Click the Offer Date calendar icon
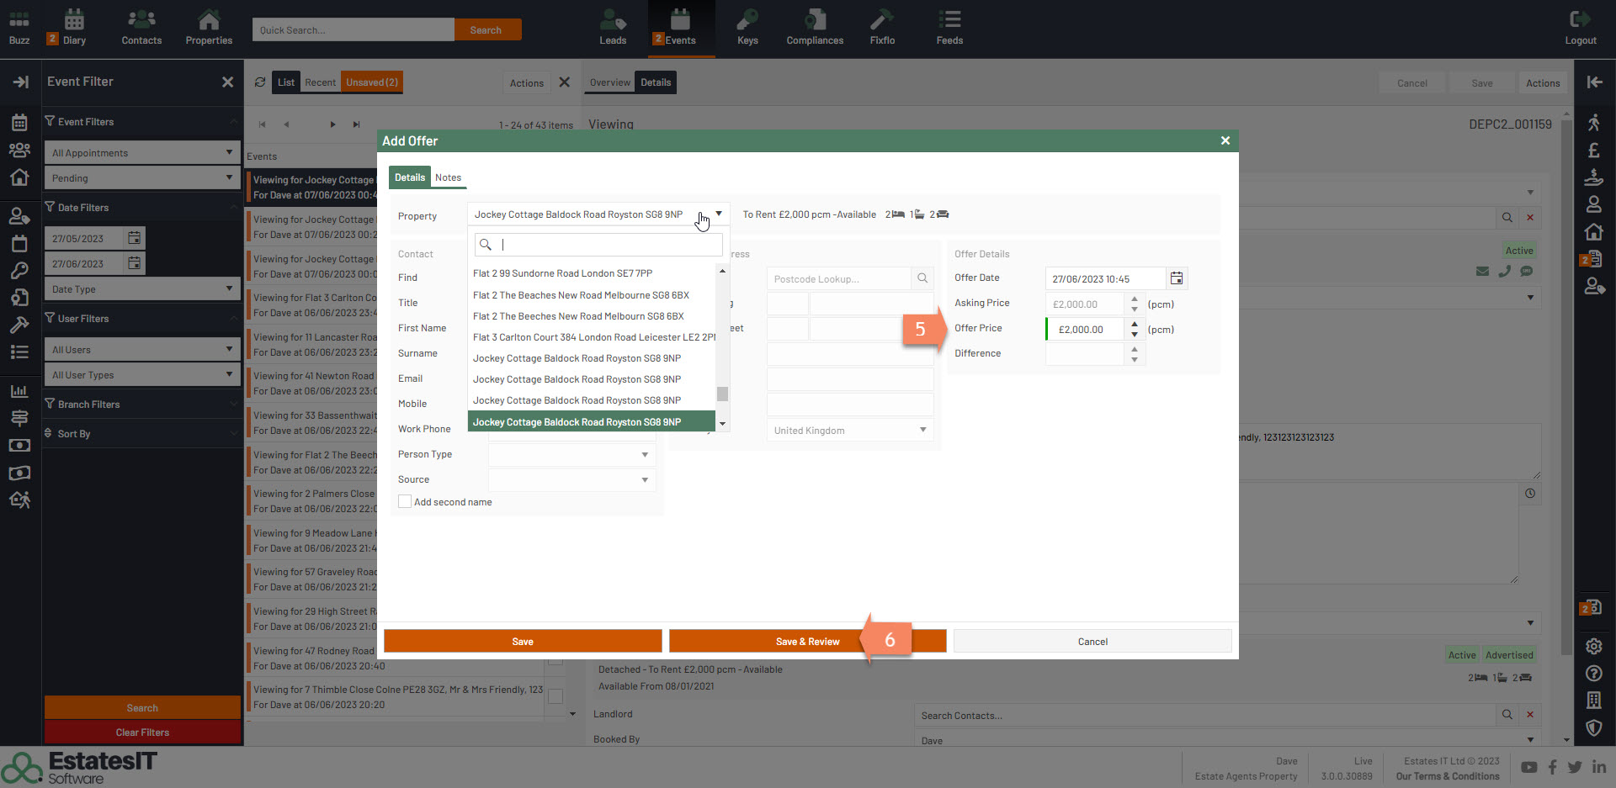 (x=1177, y=278)
